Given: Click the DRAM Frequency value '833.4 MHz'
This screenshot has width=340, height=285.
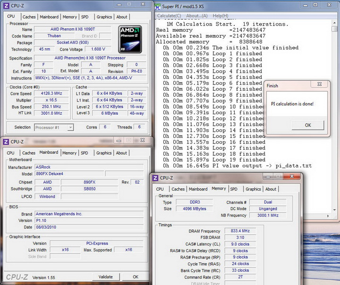Looking at the screenshot, I should (x=240, y=231).
